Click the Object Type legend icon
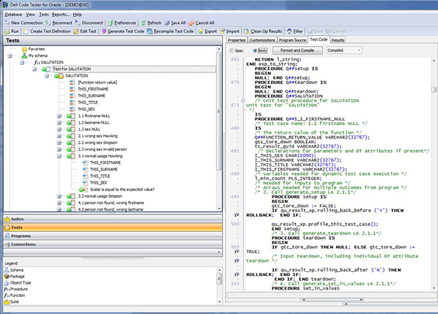Image resolution: width=438 pixels, height=314 pixels. coord(7,283)
